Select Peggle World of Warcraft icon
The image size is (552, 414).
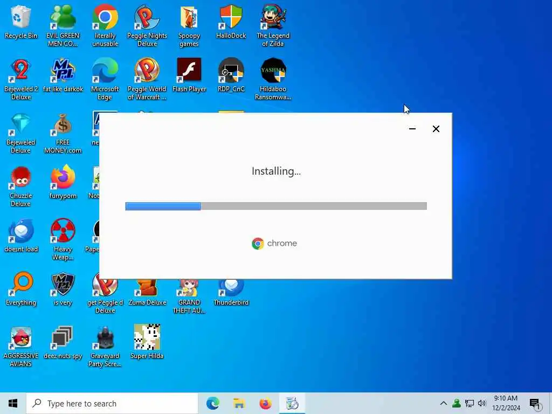147,79
